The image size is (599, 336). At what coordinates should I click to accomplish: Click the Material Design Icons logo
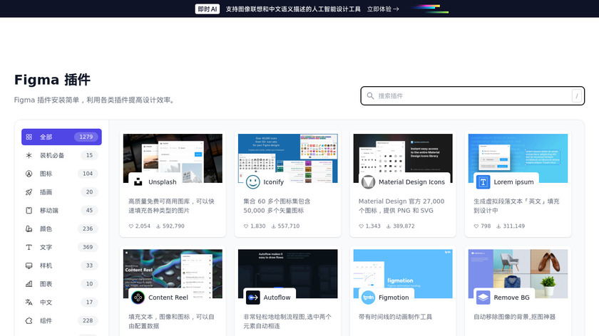click(x=368, y=182)
